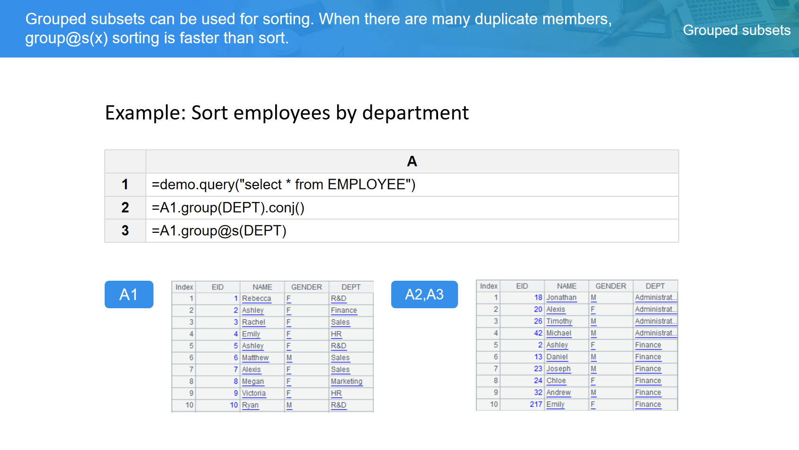Image resolution: width=799 pixels, height=450 pixels.
Task: Select the Chloe name link
Action: point(556,381)
